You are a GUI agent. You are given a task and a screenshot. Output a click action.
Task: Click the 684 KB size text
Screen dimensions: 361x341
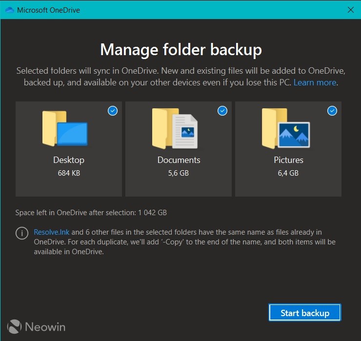tap(69, 173)
